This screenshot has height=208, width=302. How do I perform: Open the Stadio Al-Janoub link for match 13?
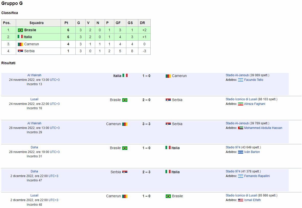click(237, 75)
